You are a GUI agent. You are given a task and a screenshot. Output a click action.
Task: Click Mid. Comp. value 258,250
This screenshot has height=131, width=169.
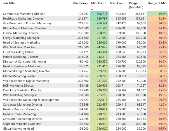click(102, 33)
